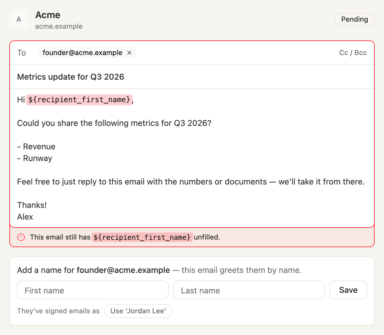
Task: Place cursor on the '- Revenue' line
Action: pyautogui.click(x=36, y=146)
